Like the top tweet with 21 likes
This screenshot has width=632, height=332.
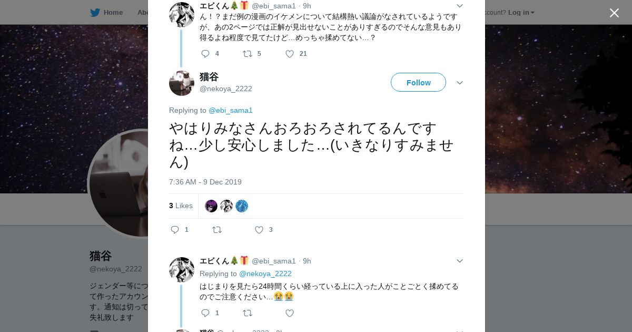point(290,54)
